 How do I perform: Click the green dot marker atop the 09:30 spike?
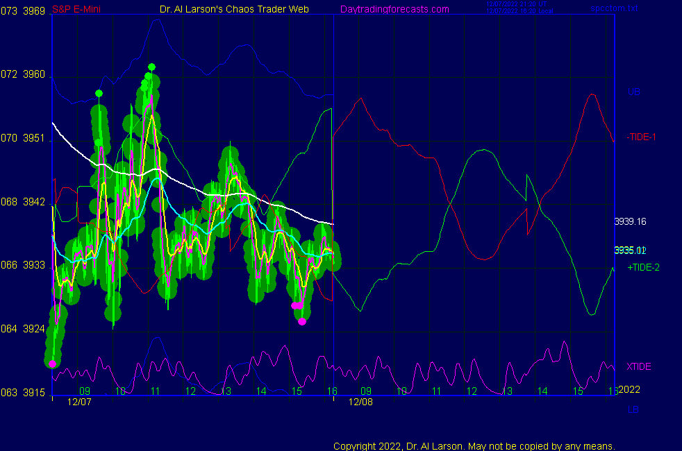(x=99, y=94)
